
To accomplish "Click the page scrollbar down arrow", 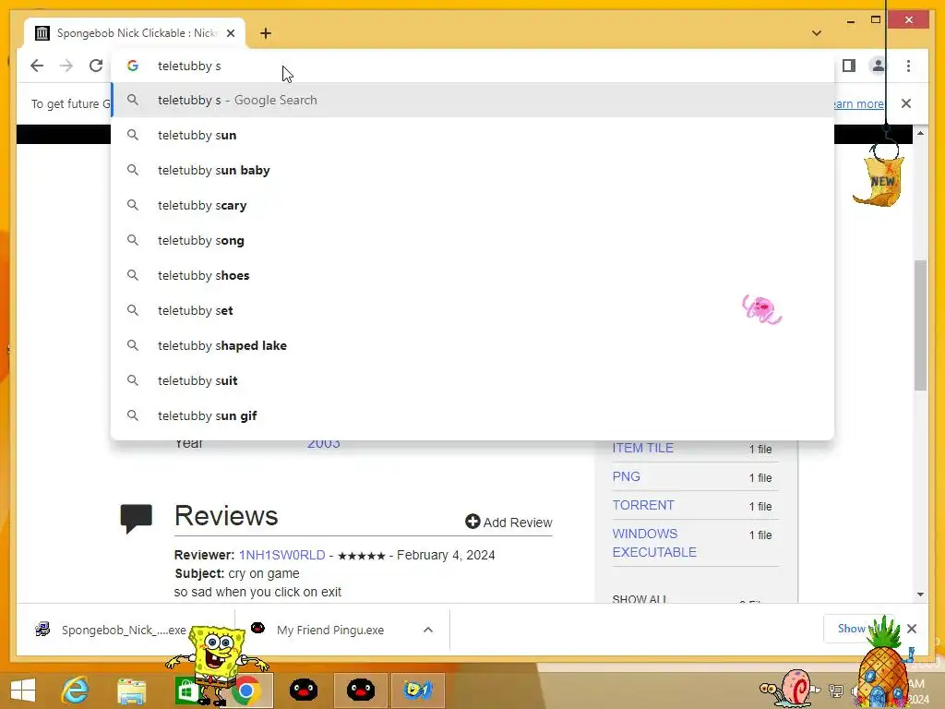I will [x=920, y=594].
